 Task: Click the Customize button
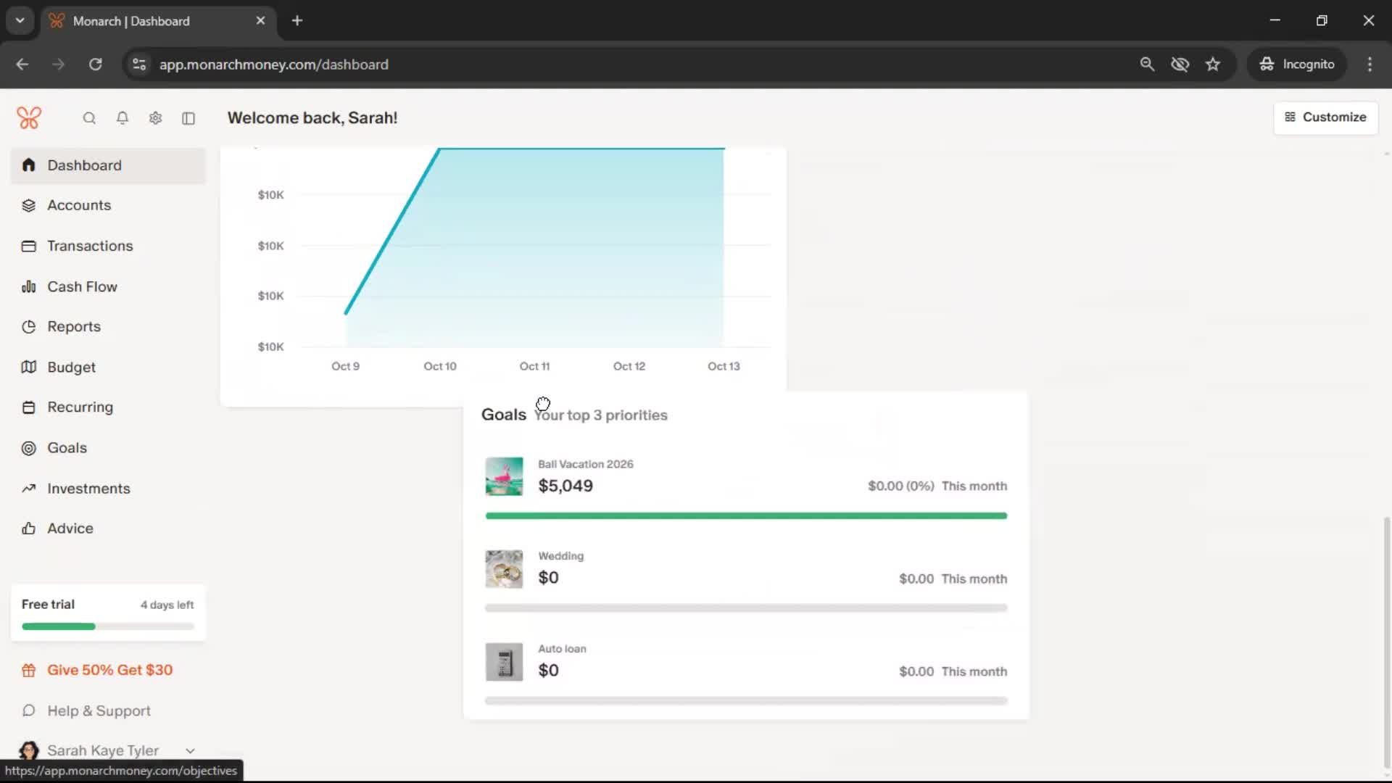1325,117
